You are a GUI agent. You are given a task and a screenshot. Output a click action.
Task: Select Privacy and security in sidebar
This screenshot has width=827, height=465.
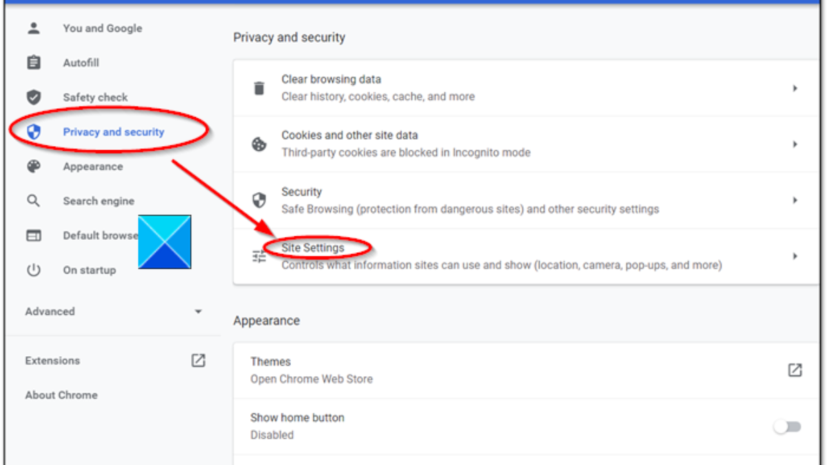click(113, 132)
